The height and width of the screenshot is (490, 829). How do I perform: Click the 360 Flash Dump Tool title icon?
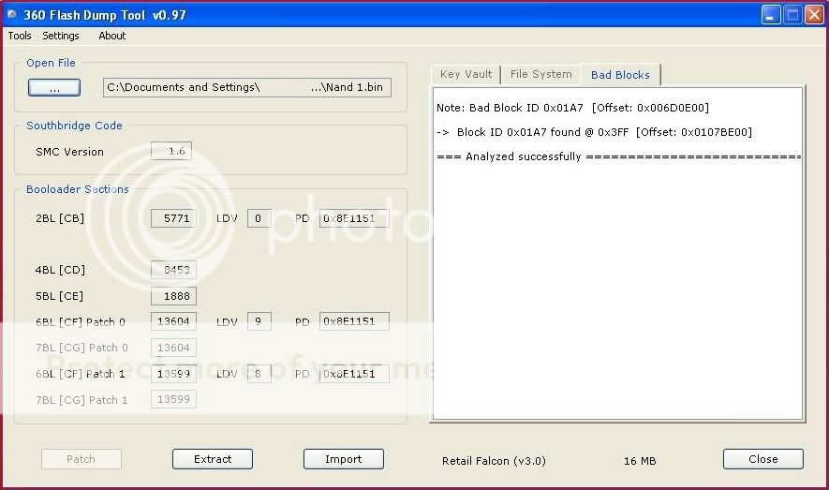(12, 14)
